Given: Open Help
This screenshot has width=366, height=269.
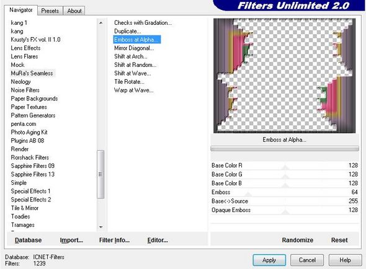Looking at the screenshot, I should (x=345, y=260).
